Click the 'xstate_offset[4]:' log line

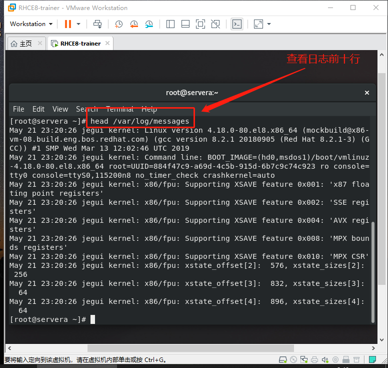coord(223,301)
